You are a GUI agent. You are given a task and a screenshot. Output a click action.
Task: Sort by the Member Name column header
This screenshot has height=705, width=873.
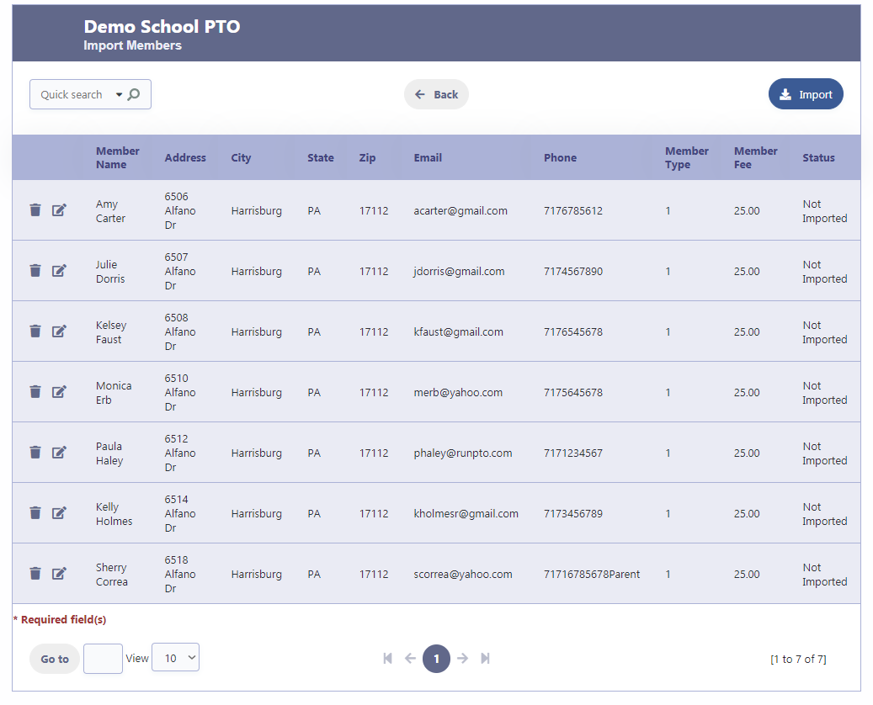point(117,158)
